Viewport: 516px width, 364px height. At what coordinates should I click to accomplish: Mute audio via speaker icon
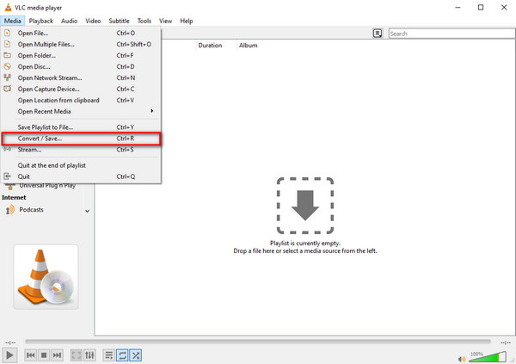click(x=462, y=359)
